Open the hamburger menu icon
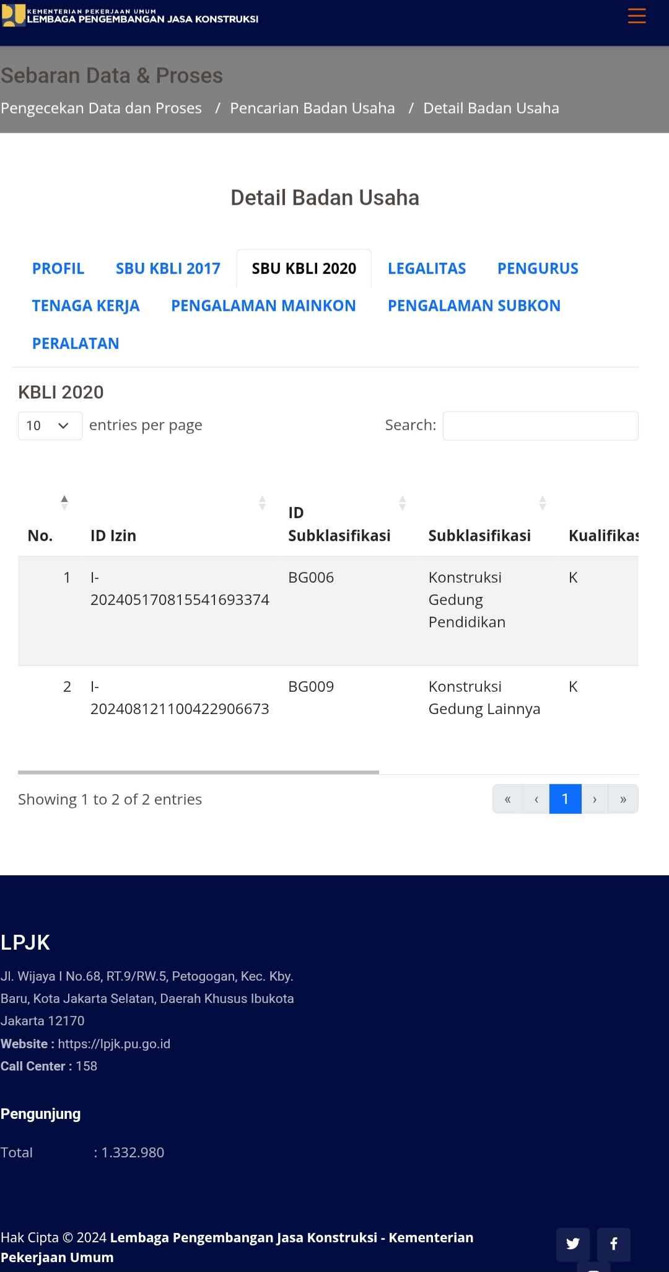 coord(636,16)
